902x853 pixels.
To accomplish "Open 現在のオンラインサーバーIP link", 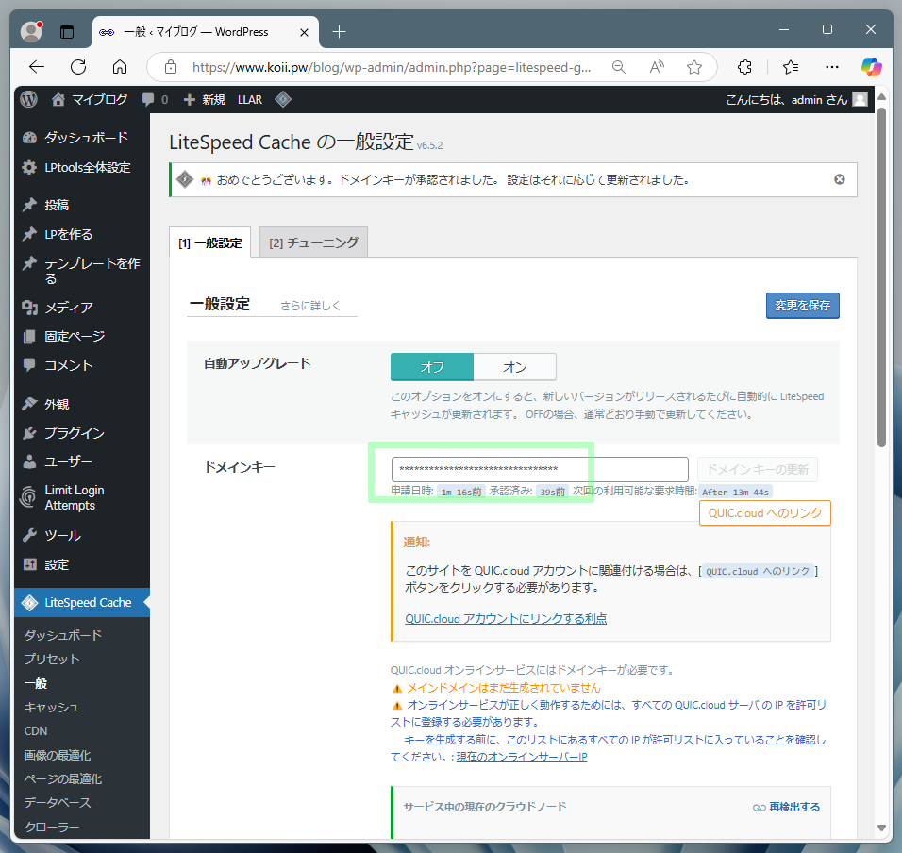I will [x=522, y=757].
